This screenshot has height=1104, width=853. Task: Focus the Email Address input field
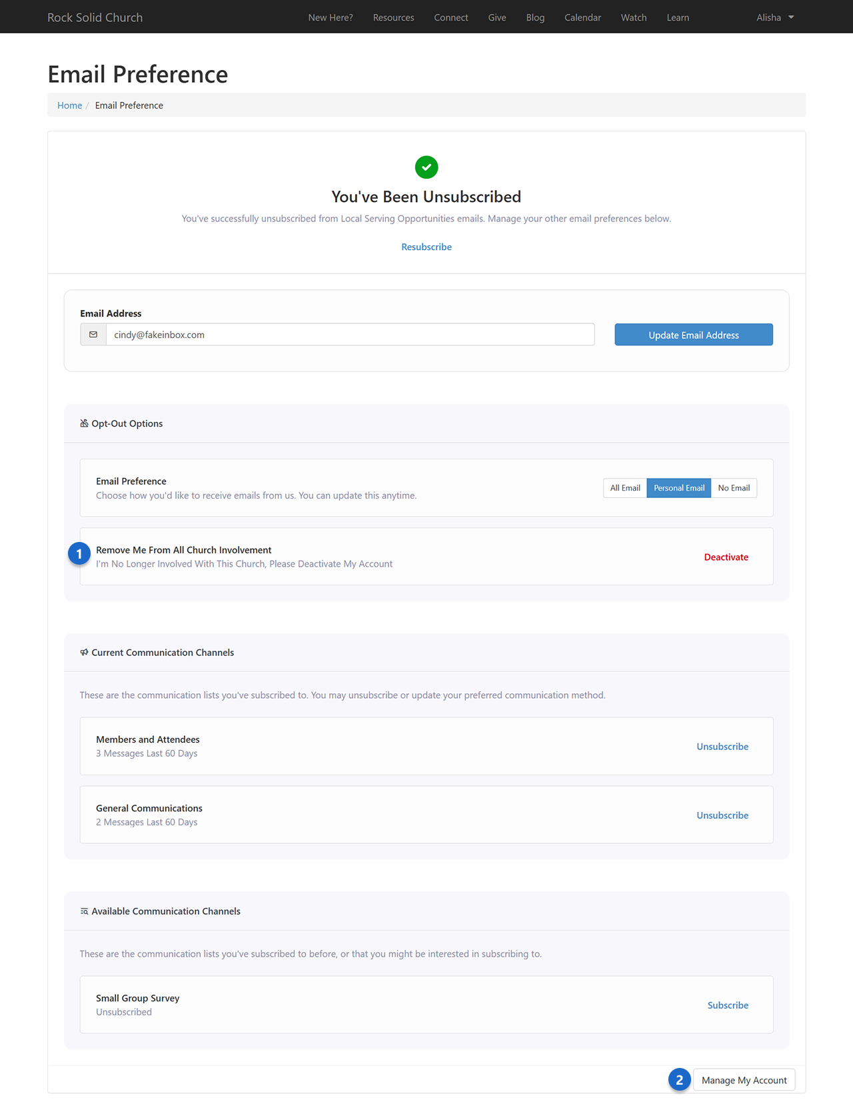point(350,335)
